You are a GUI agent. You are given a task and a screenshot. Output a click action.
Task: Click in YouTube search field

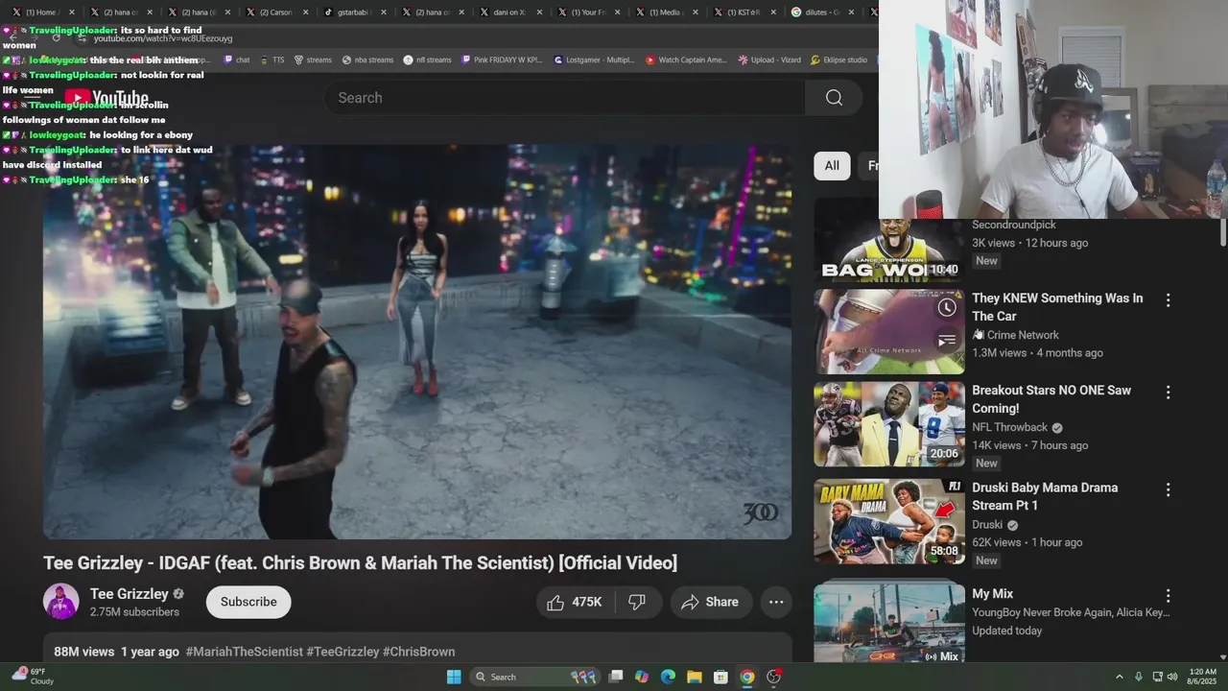point(565,98)
